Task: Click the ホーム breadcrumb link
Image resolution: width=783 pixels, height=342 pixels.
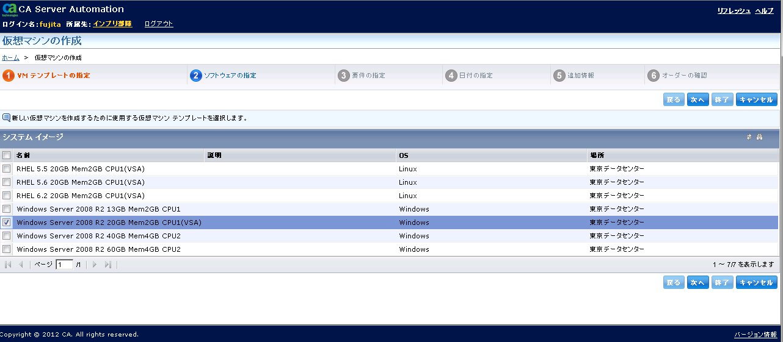Action: point(10,57)
